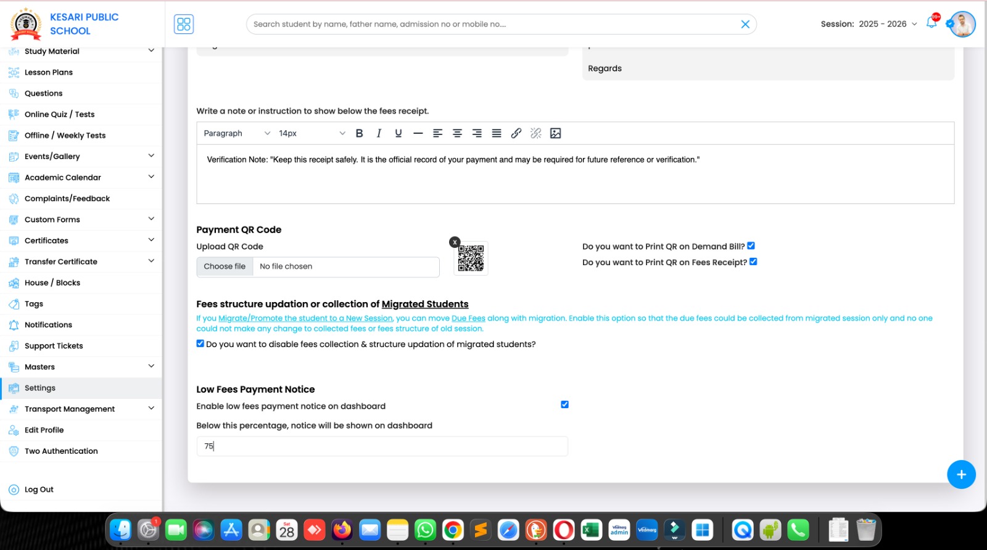The image size is (987, 550).
Task: Select Settings in sidebar
Action: (x=81, y=387)
